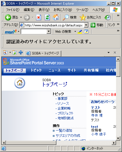122x152 pixels.
Task: Open the tab list dropdown arrow
Action: coord(109,53)
